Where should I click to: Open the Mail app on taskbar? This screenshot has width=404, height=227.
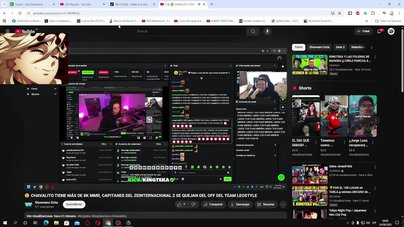tap(77, 223)
